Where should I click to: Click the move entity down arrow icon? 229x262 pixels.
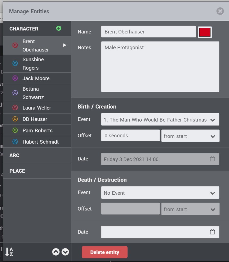(65, 252)
